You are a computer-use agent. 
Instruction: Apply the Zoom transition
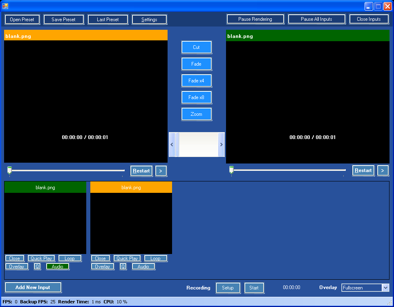(197, 114)
